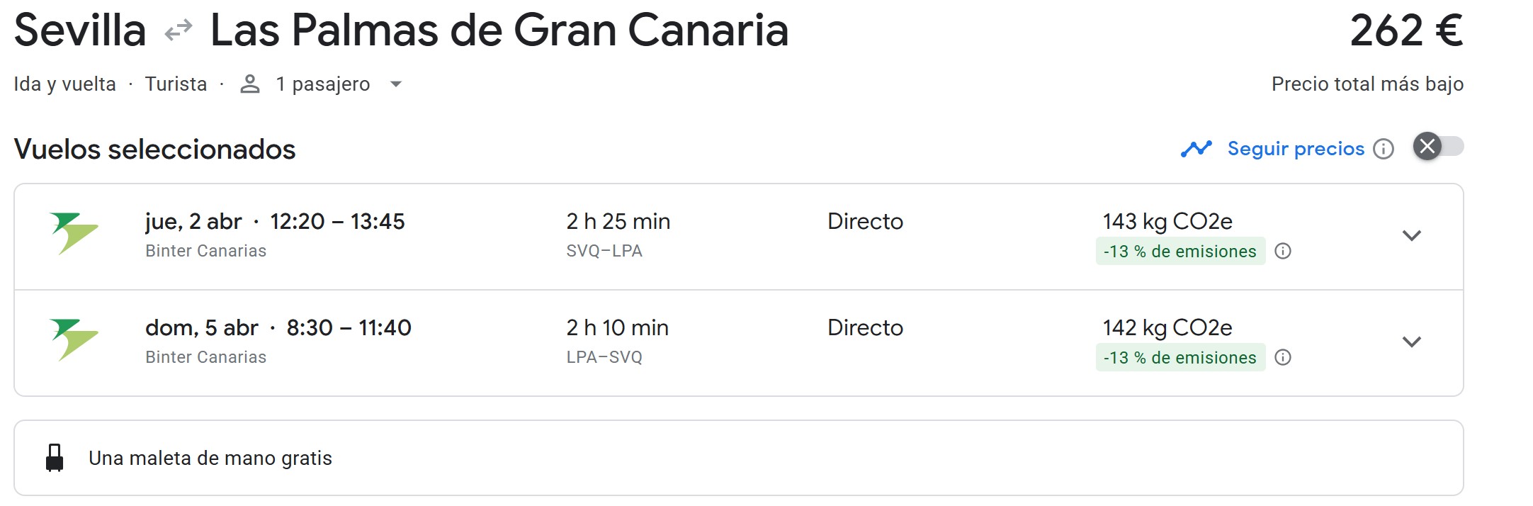
Task: Enable the price tracking toggle switch
Action: (x=1438, y=147)
